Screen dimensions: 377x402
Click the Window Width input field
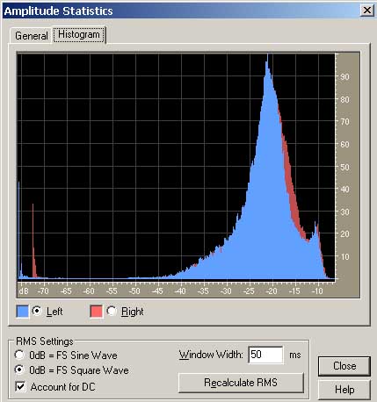[x=265, y=355]
